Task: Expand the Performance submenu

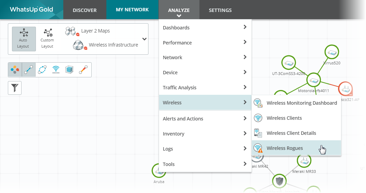Action: click(x=205, y=42)
